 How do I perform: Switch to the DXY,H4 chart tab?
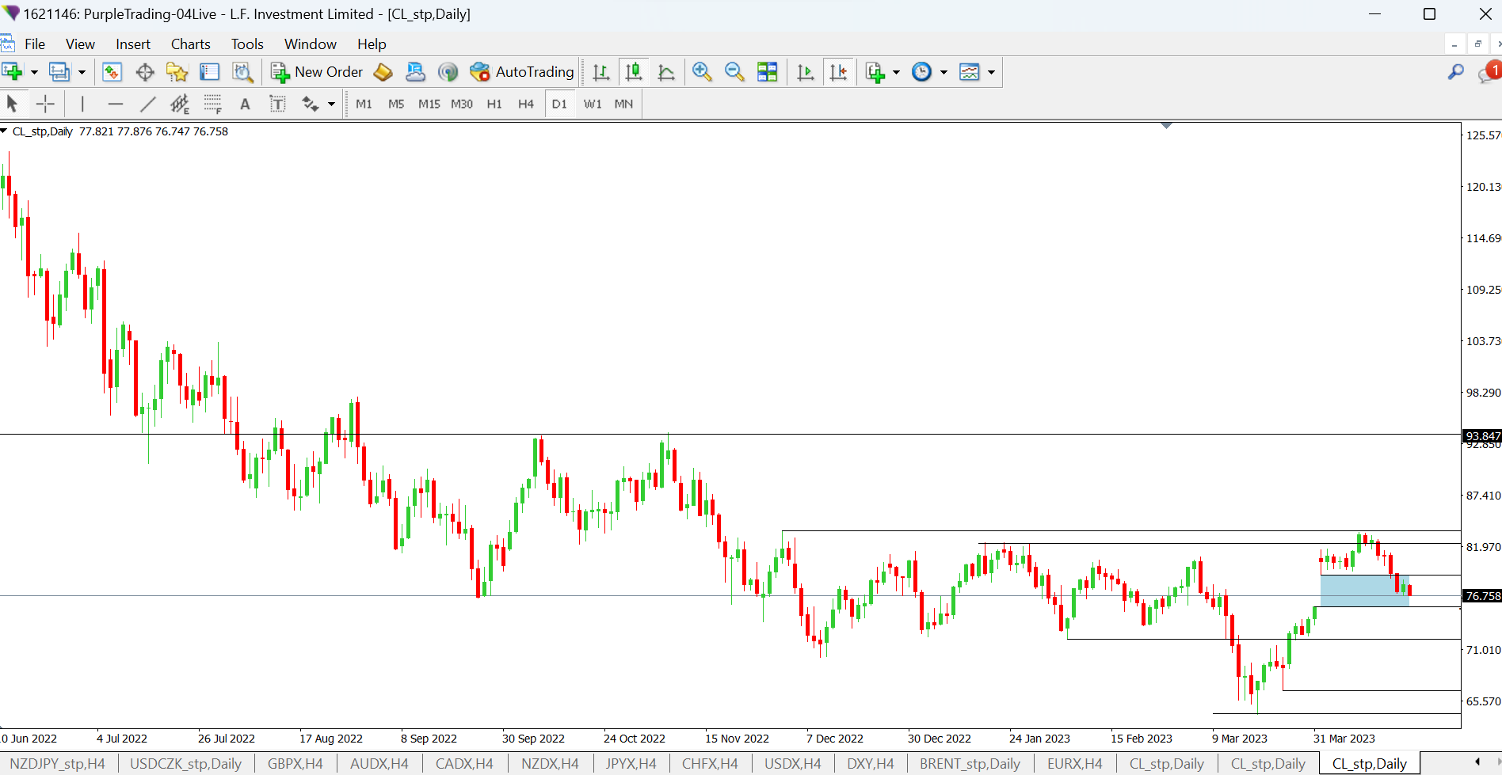pos(870,764)
